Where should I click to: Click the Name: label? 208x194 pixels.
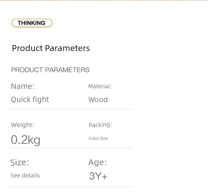click(23, 86)
